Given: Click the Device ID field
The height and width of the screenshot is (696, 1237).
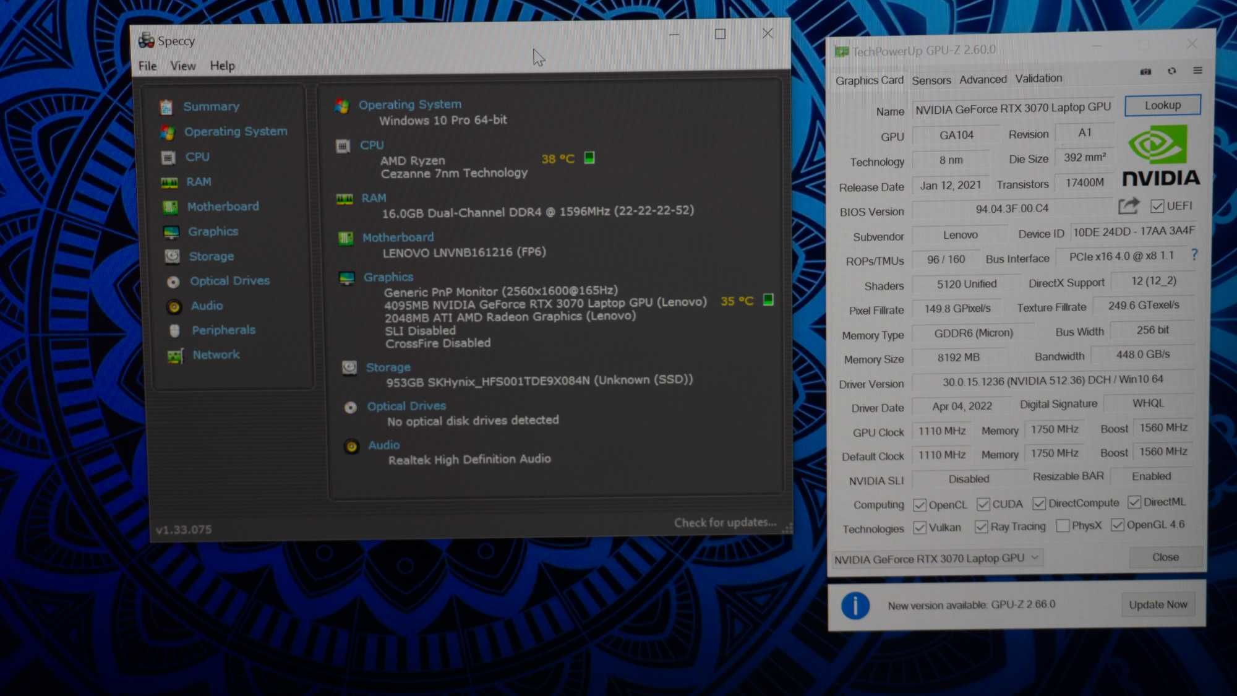Looking at the screenshot, I should (1133, 231).
